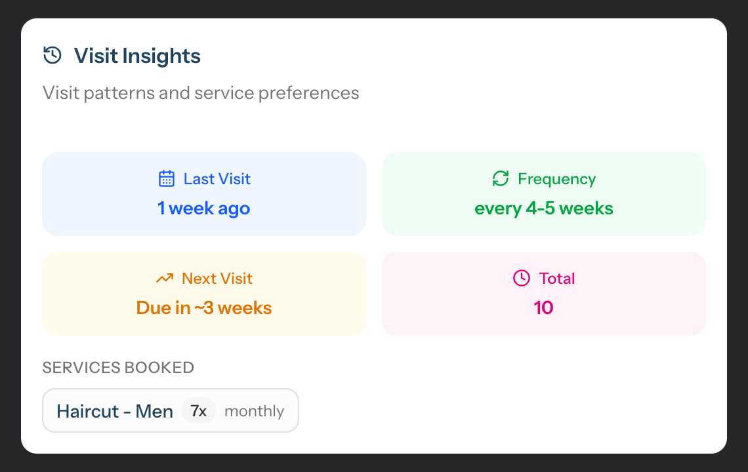Select the '1 week ago' value

point(203,208)
